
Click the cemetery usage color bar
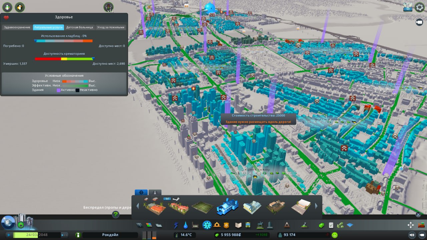pos(63,41)
